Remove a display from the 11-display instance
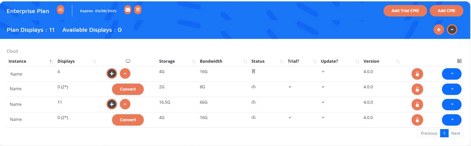The width and height of the screenshot is (471, 146). click(125, 104)
